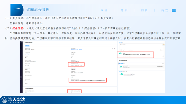This screenshot has width=186, height=104.
Task: Select the 务实 header item
Action: [x=124, y=10]
